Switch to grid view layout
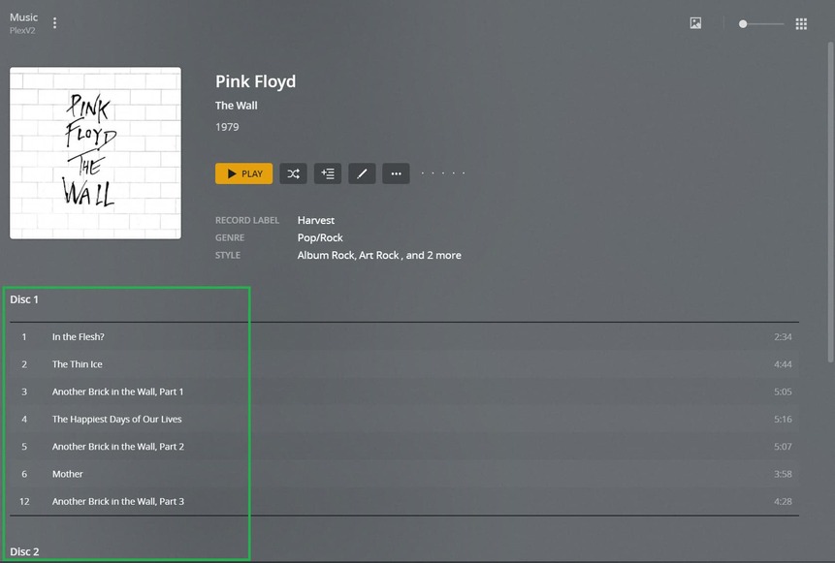Viewport: 835px width, 563px height. [801, 23]
